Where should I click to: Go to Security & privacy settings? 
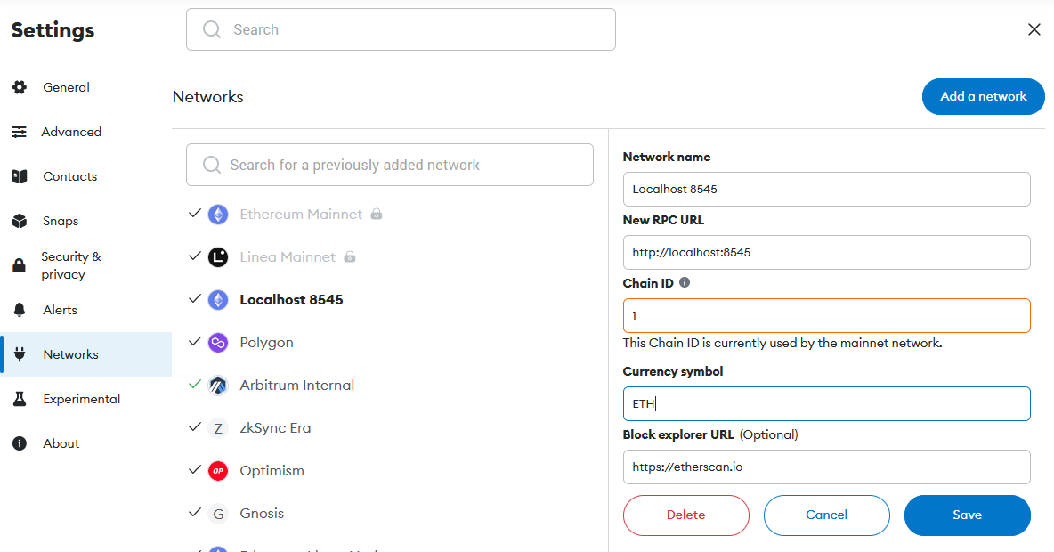point(71,265)
